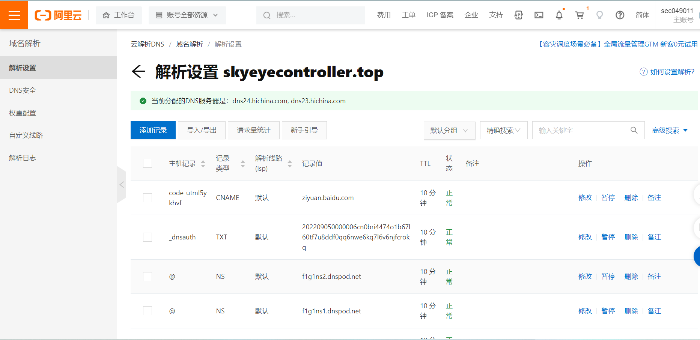Screen dimensions: 700x340
Task: Click 域名解析 breadcrumb link
Action: [190, 44]
